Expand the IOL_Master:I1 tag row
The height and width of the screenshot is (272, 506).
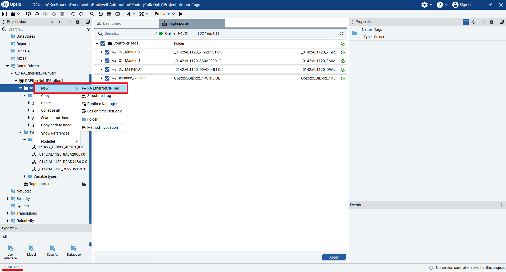[101, 61]
